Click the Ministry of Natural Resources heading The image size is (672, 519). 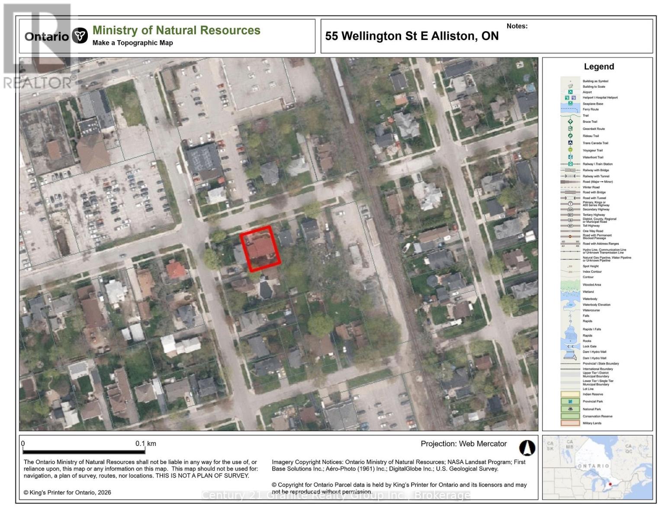tap(177, 30)
